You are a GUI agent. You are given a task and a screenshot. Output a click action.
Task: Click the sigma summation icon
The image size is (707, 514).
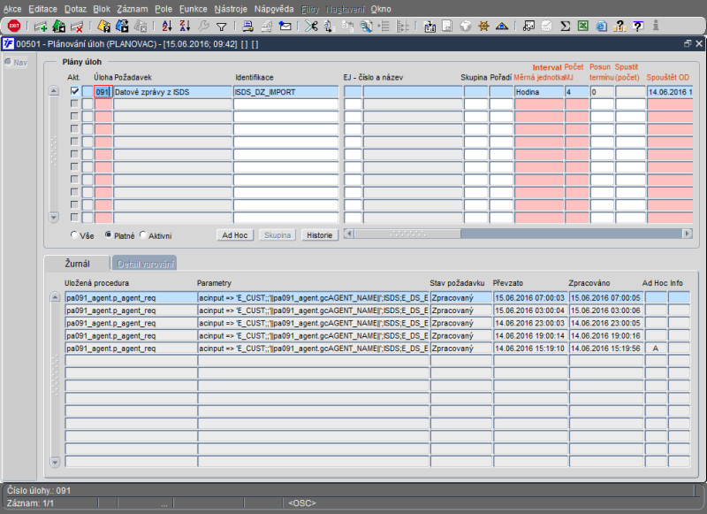(x=565, y=27)
